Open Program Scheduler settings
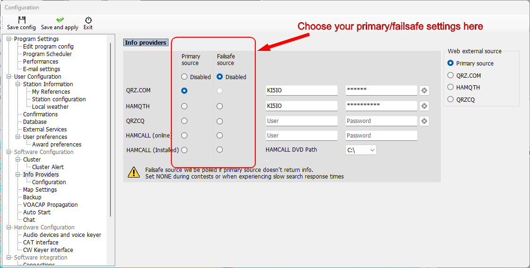The width and height of the screenshot is (530, 268). tap(47, 54)
